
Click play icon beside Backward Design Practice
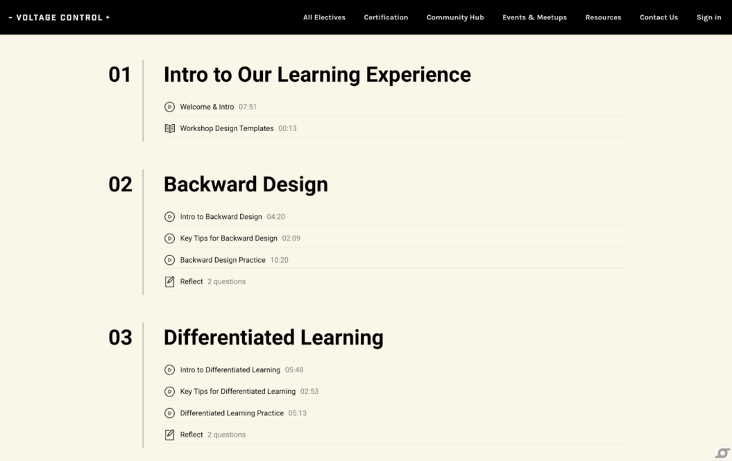(x=169, y=260)
